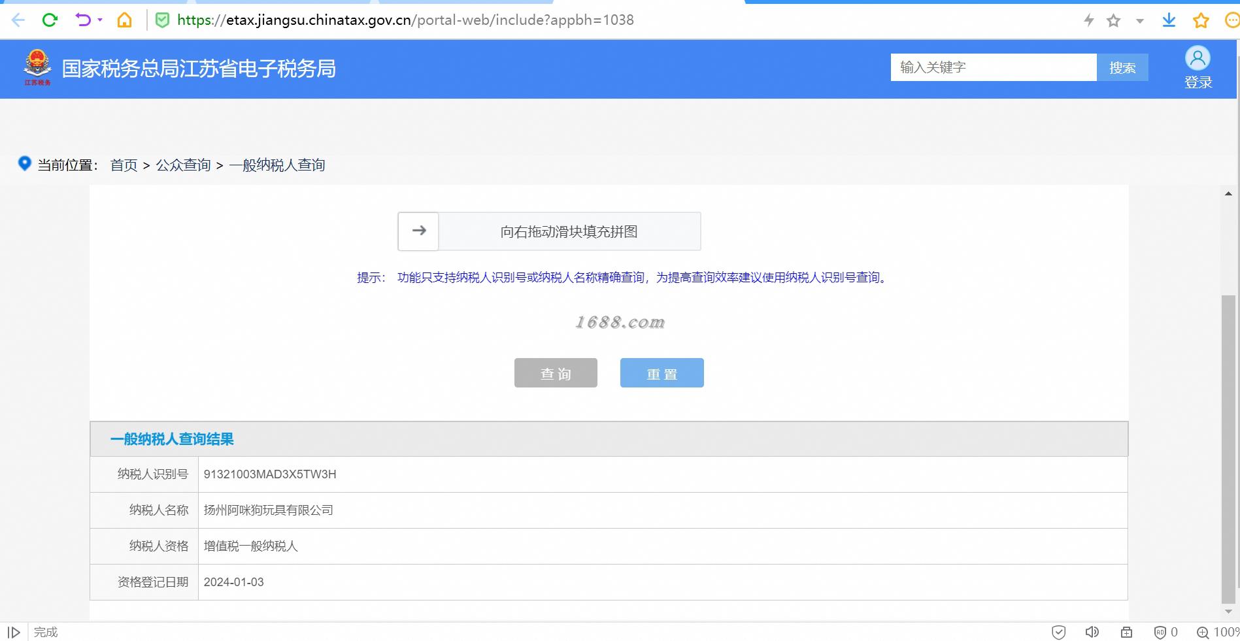Click 一般纳税人查询 breadcrumb item
The width and height of the screenshot is (1240, 641).
[277, 165]
